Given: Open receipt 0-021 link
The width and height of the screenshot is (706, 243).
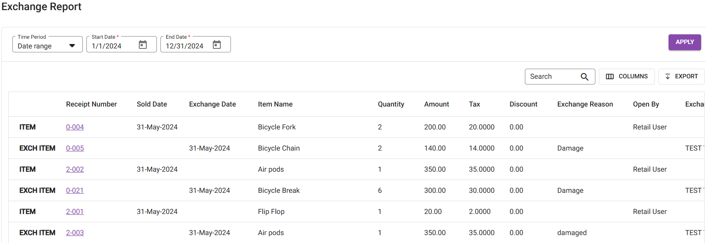Looking at the screenshot, I should [75, 191].
